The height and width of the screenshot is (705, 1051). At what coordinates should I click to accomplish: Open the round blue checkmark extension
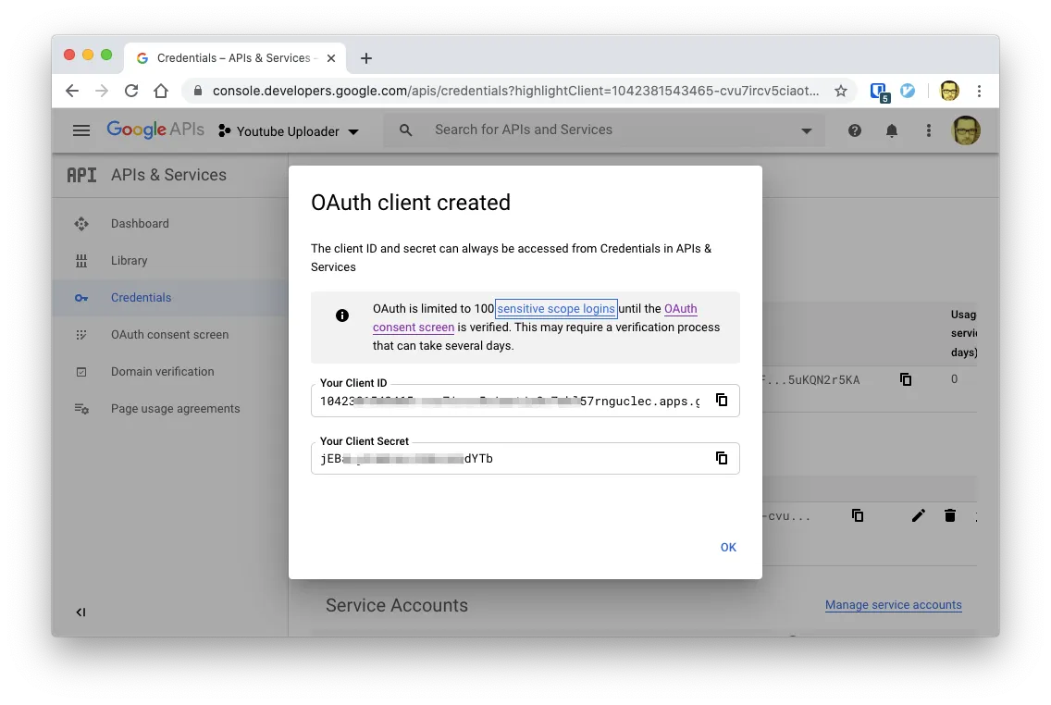pyautogui.click(x=908, y=91)
